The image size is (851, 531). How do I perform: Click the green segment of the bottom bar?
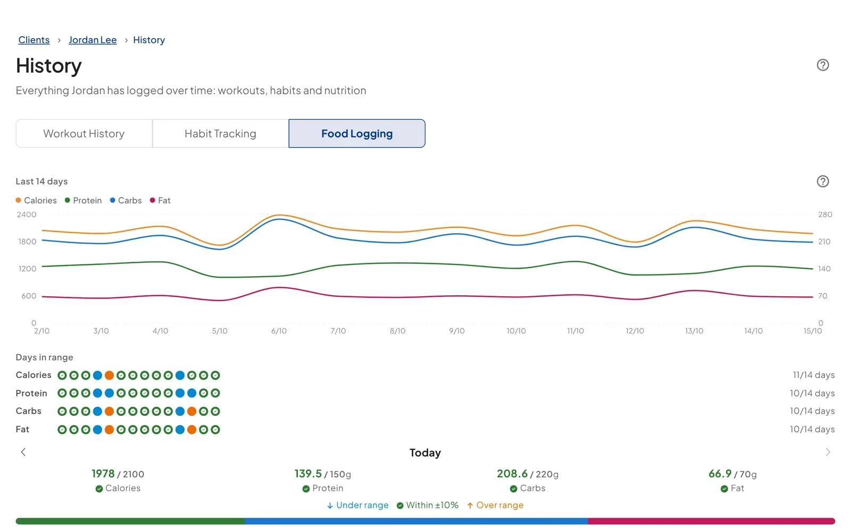(x=130, y=521)
